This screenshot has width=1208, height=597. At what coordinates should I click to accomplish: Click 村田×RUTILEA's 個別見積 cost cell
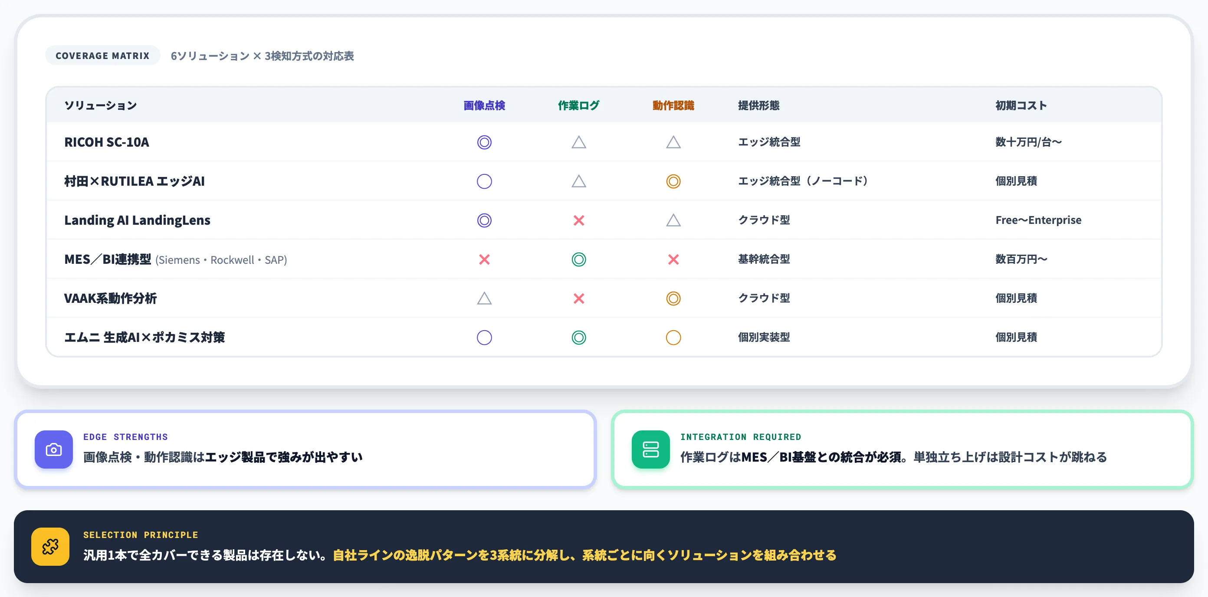(x=1016, y=180)
